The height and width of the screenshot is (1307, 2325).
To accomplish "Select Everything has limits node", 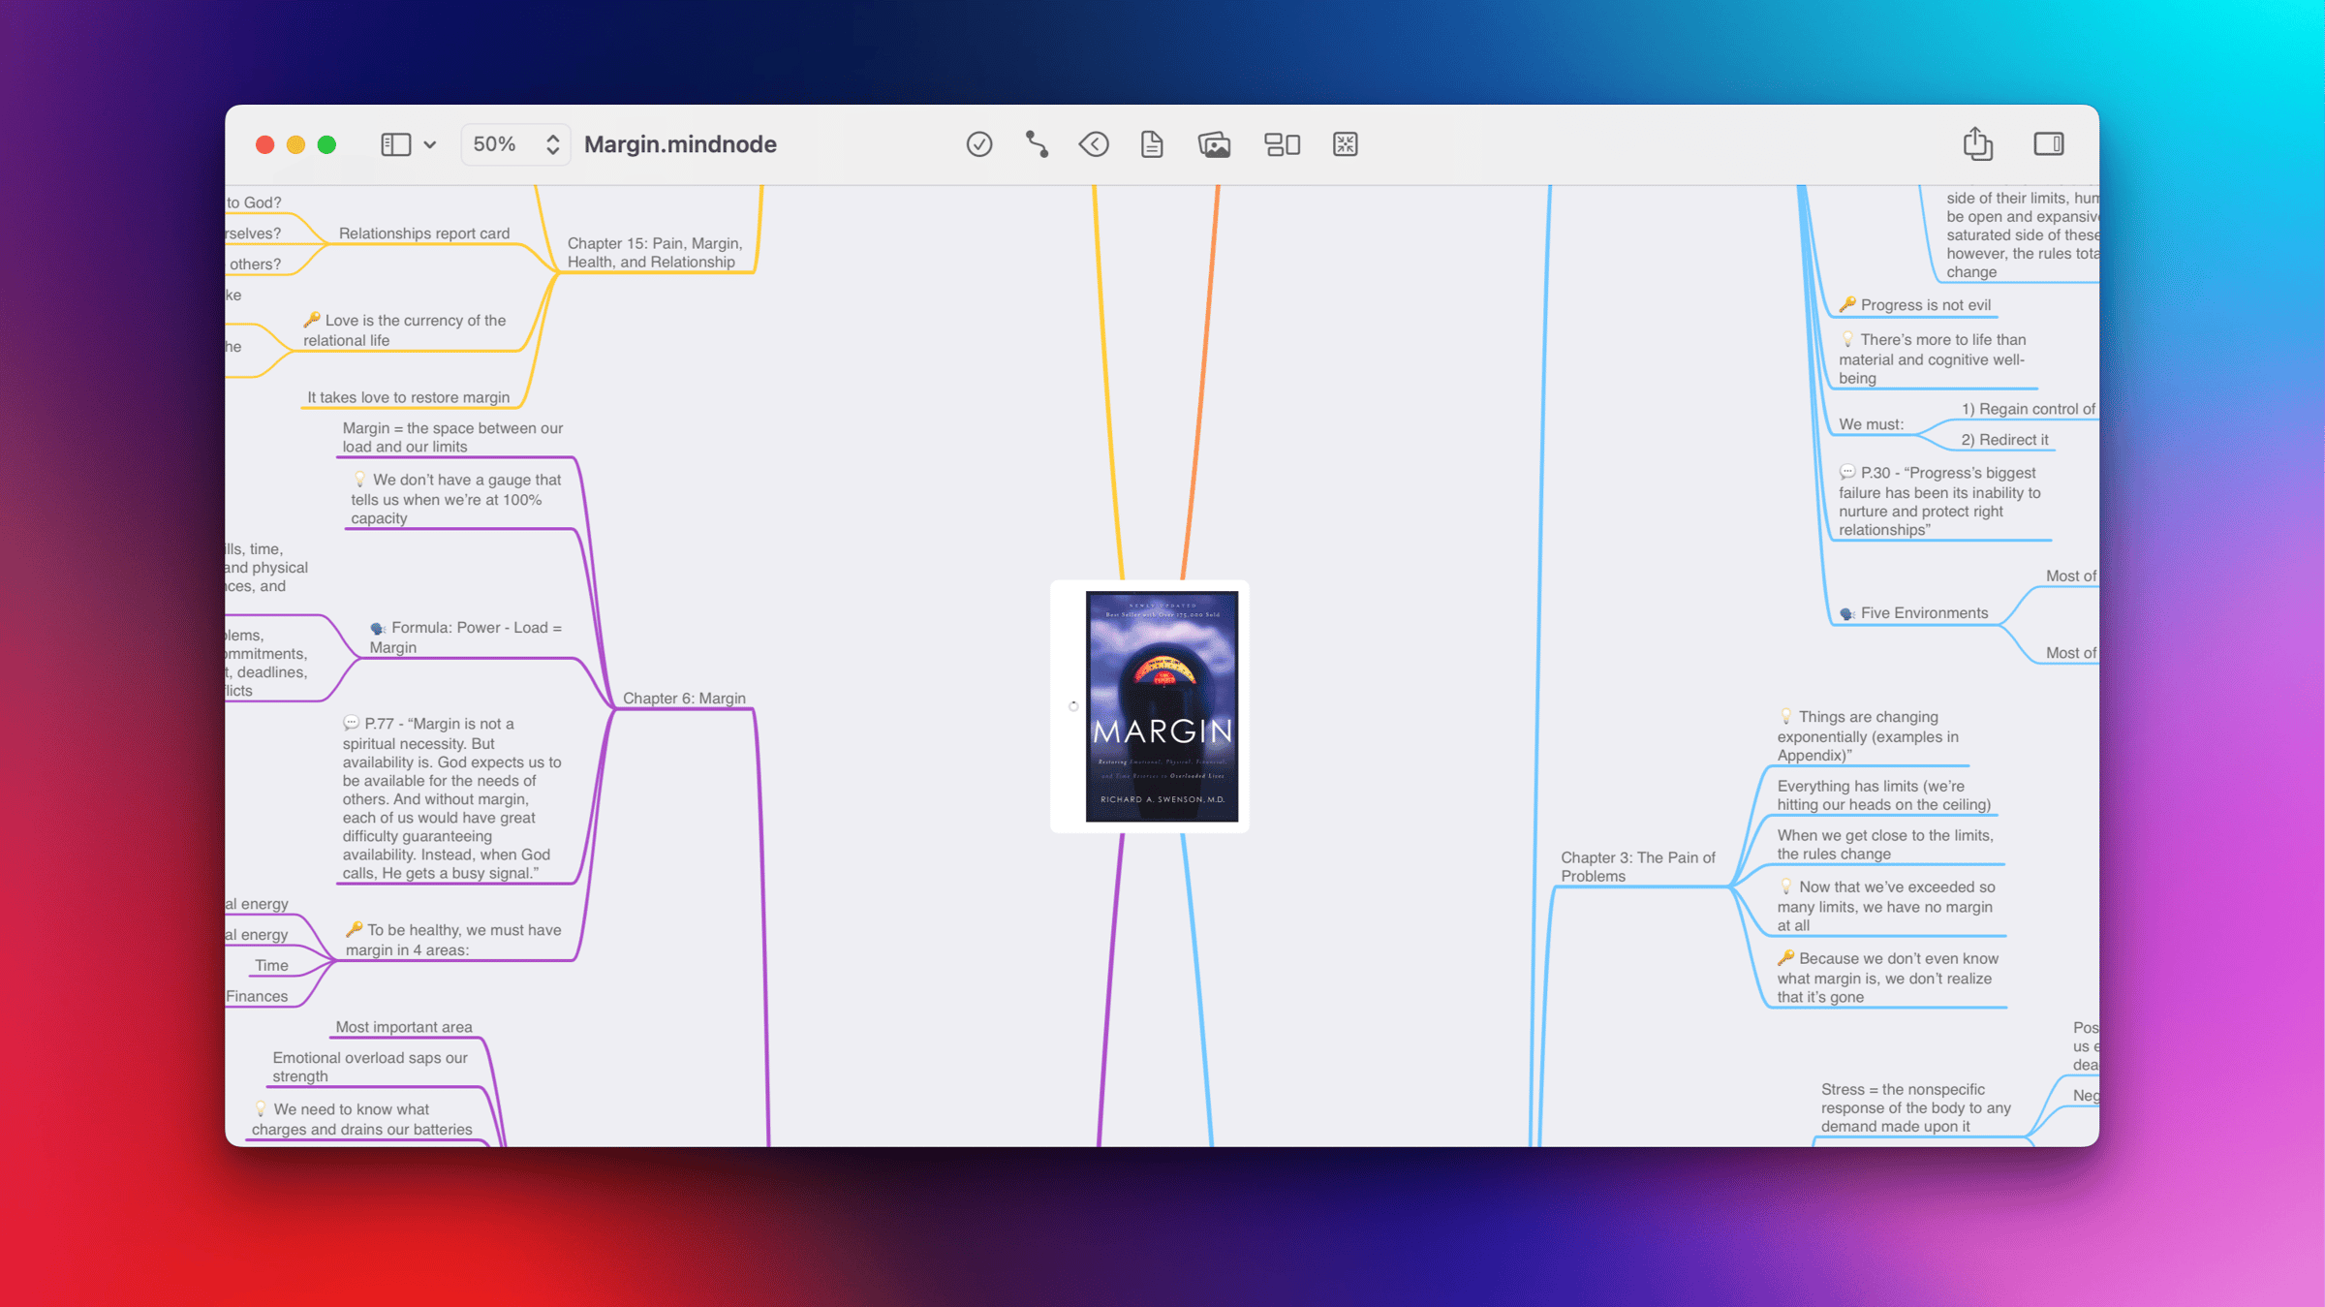I will click(x=1884, y=795).
